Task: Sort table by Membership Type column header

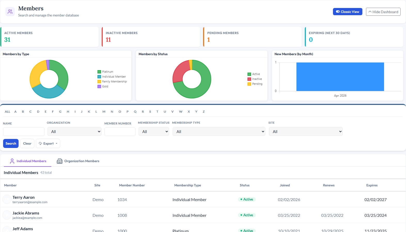Action: 188,185
